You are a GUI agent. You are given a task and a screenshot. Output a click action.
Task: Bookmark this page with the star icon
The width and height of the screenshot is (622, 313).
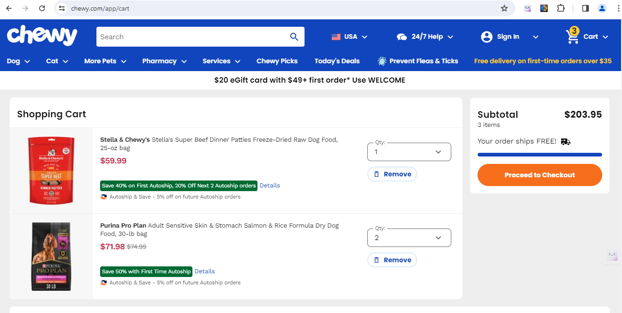[x=504, y=8]
